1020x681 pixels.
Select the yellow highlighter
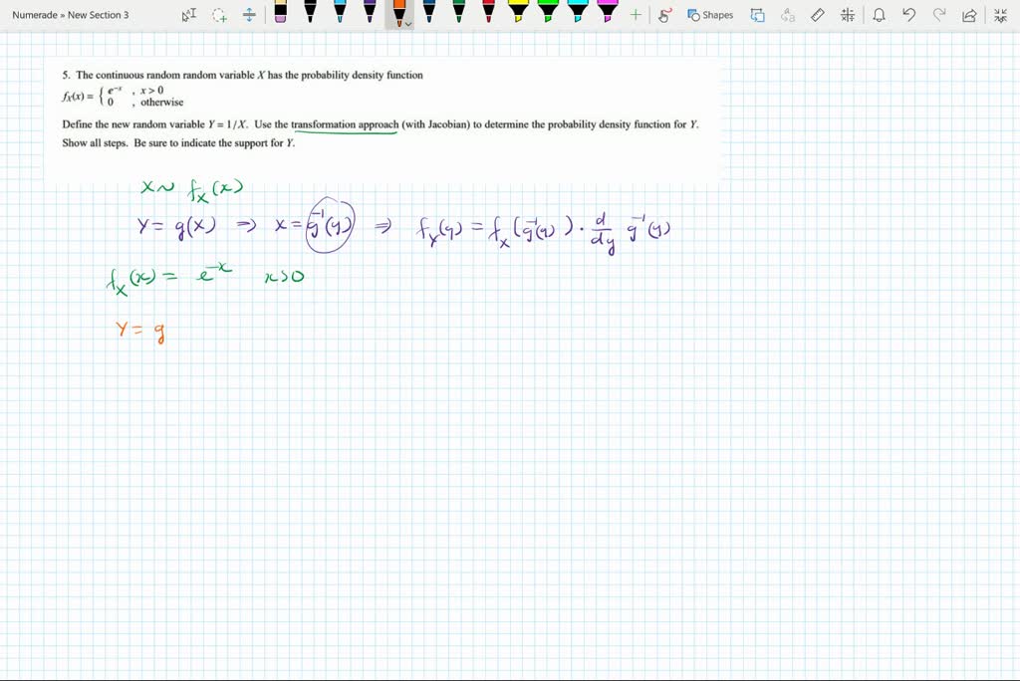[x=519, y=14]
